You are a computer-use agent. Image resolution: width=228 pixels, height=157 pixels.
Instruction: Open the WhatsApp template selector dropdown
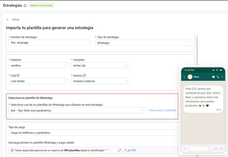77,110
